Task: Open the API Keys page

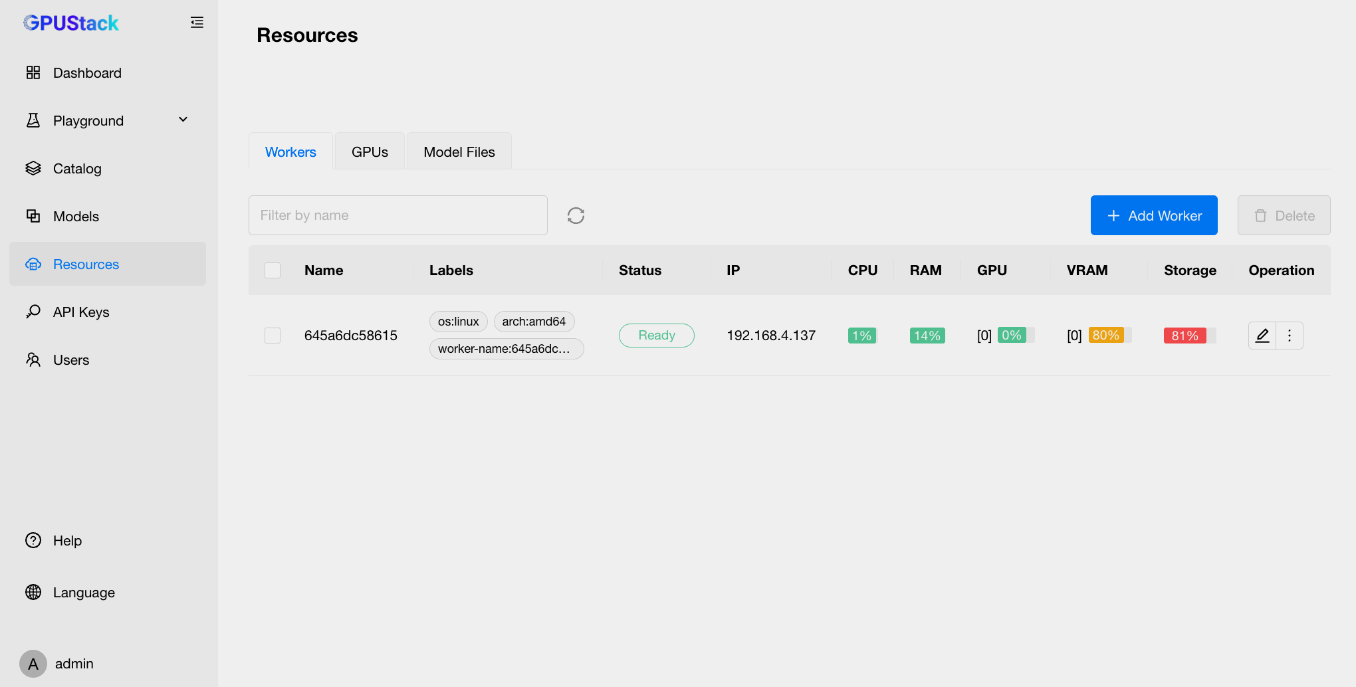Action: (108, 312)
